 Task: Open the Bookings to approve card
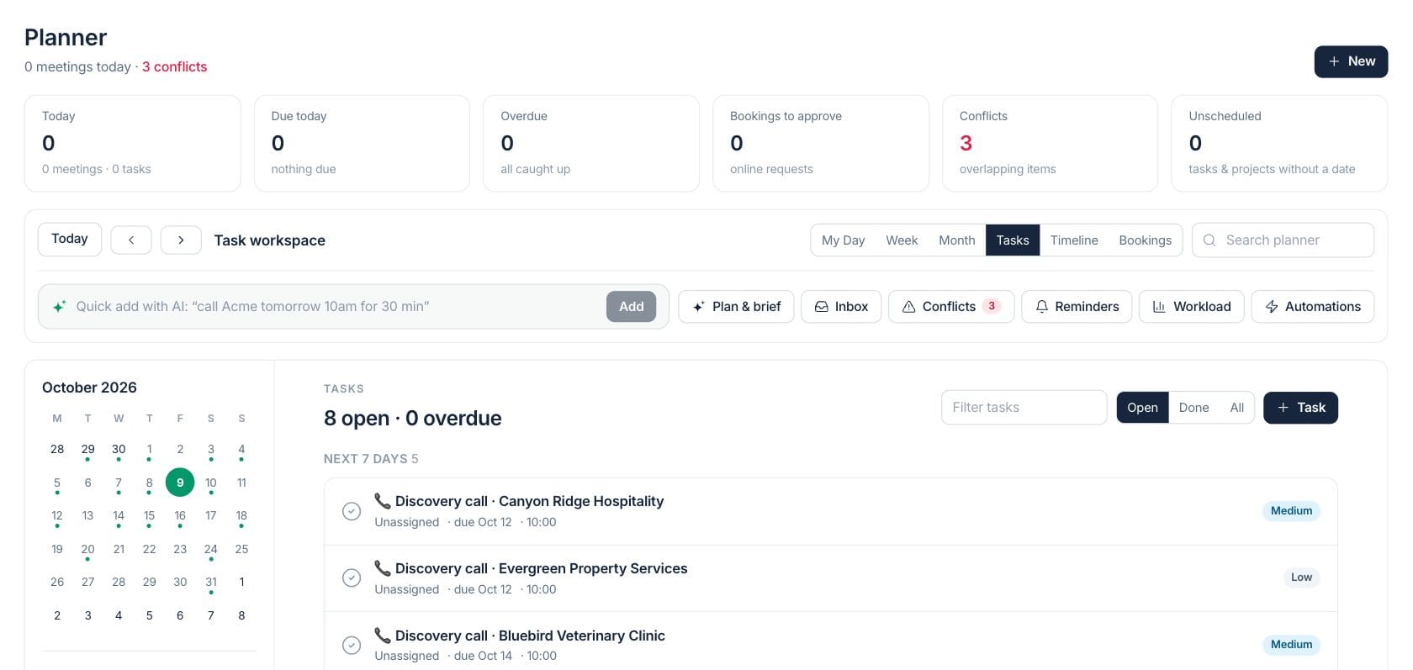(821, 144)
